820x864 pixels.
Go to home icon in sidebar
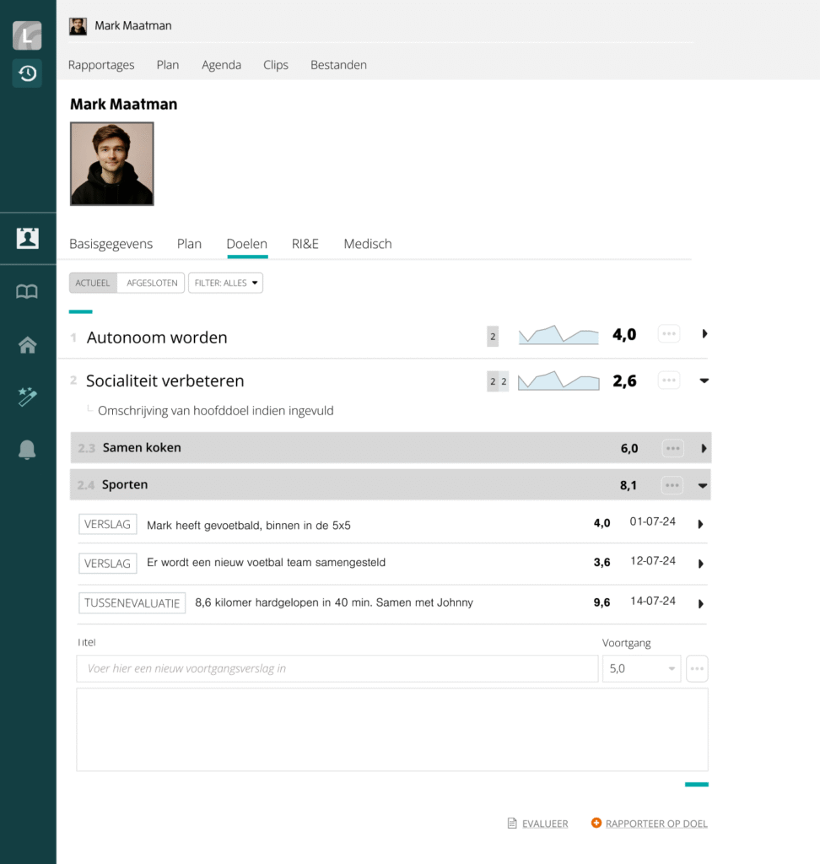[27, 344]
